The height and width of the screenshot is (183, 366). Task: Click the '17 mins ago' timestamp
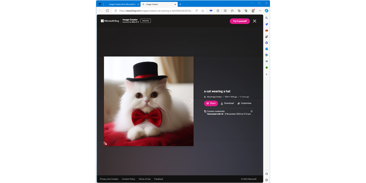(245, 97)
